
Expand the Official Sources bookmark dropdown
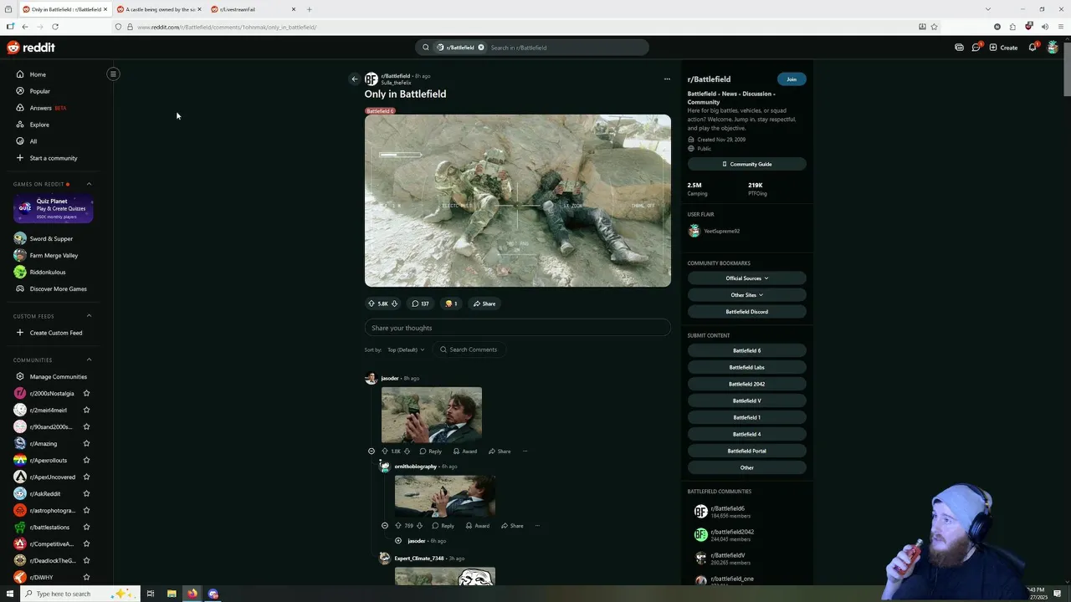click(x=746, y=278)
